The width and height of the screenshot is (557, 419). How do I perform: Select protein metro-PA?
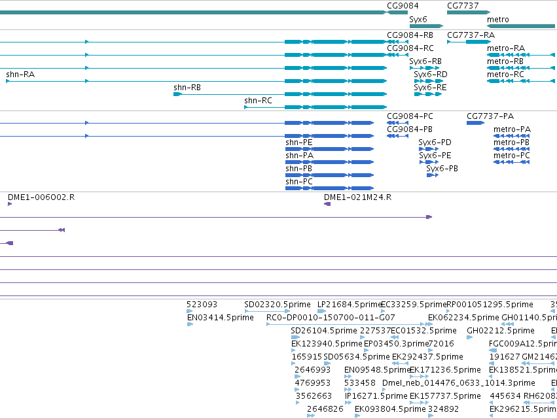[512, 136]
